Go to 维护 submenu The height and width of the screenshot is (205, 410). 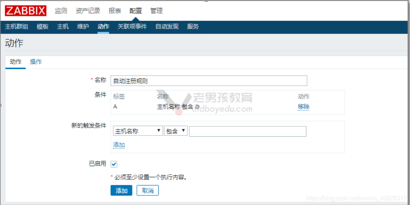pos(83,27)
